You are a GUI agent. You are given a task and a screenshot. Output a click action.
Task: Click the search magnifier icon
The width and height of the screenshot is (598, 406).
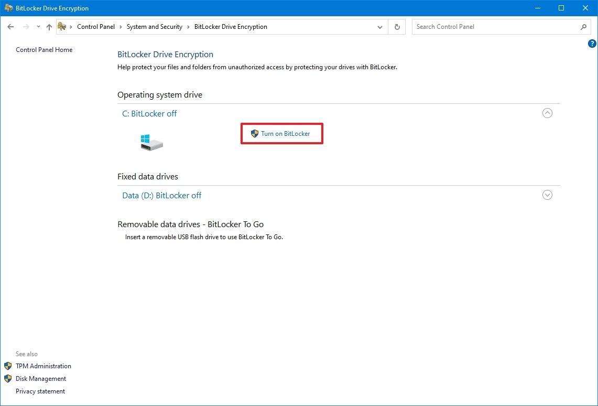(583, 27)
